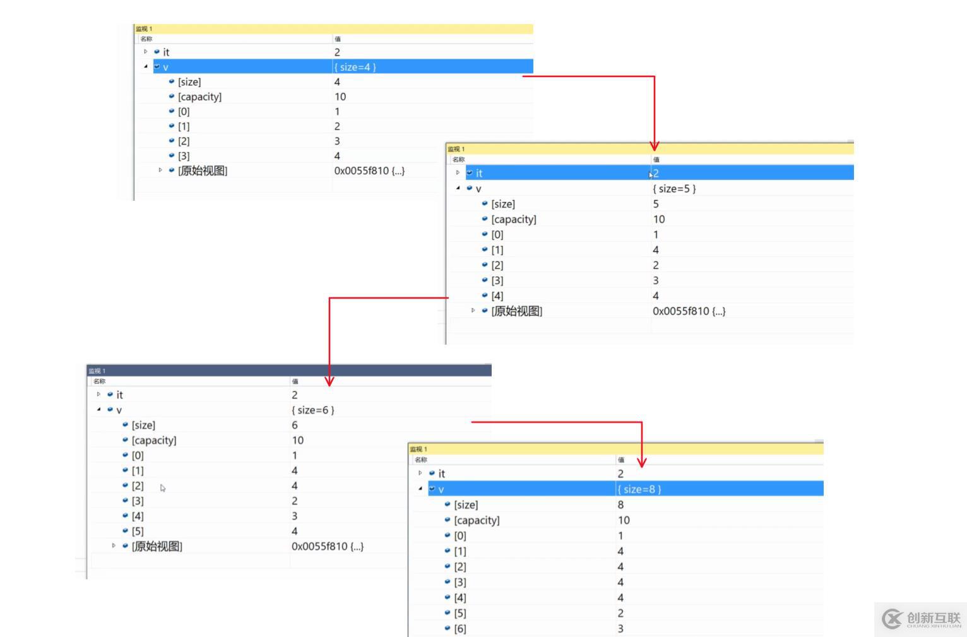Expand the highlighted 'it' node in the size=5 watch window

click(x=458, y=172)
